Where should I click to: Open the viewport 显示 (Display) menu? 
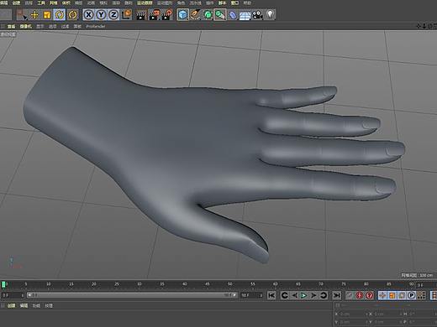(x=40, y=27)
